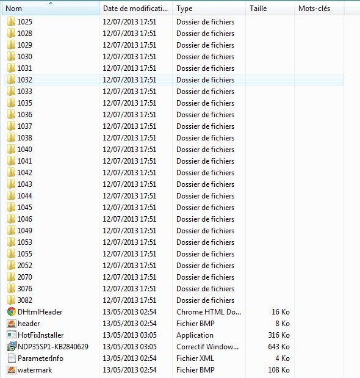Click the Type column header
Screen dimensions: 360x378
(184, 9)
